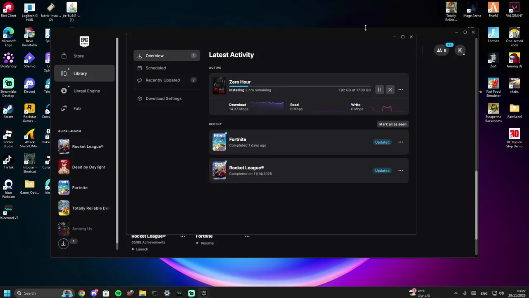Open Revo Uninstaller desktop shortcut

pyautogui.click(x=30, y=37)
